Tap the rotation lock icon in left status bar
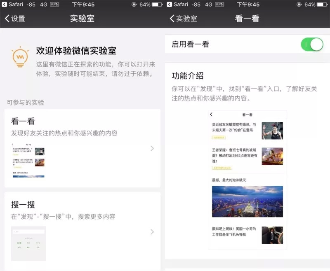The height and width of the screenshot is (271, 330). (134, 5)
